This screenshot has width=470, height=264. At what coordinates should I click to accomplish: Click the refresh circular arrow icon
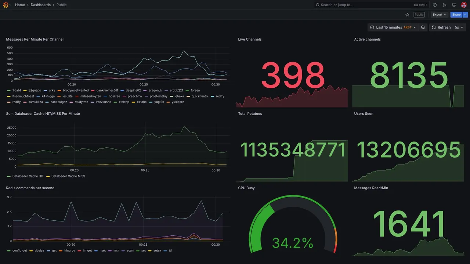point(434,27)
